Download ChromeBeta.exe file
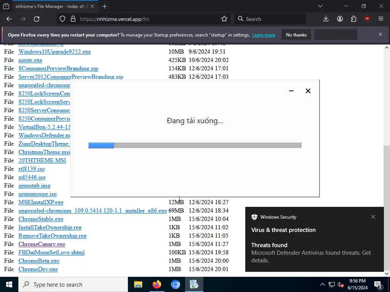This screenshot has width=390, height=292. (x=39, y=261)
